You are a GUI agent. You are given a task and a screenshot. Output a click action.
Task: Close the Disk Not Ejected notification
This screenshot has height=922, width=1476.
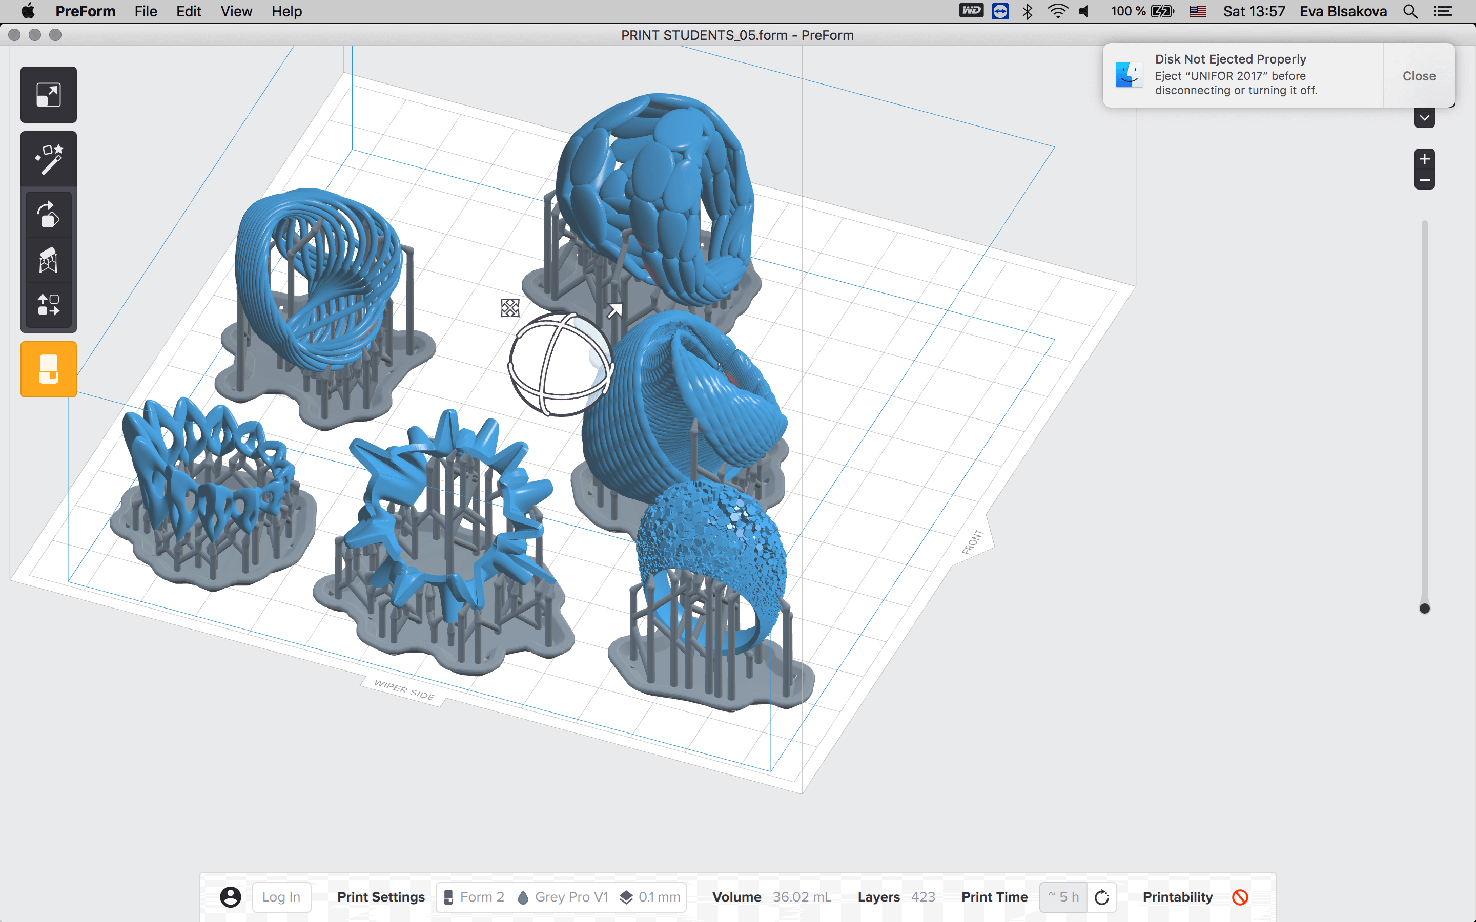click(1419, 76)
